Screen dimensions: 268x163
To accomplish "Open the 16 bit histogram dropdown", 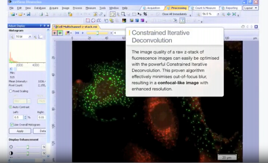I will point(30,37).
